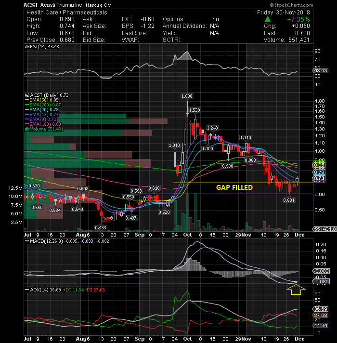Click the green up-triangle change indicator
337x343 pixels.
[268, 19]
